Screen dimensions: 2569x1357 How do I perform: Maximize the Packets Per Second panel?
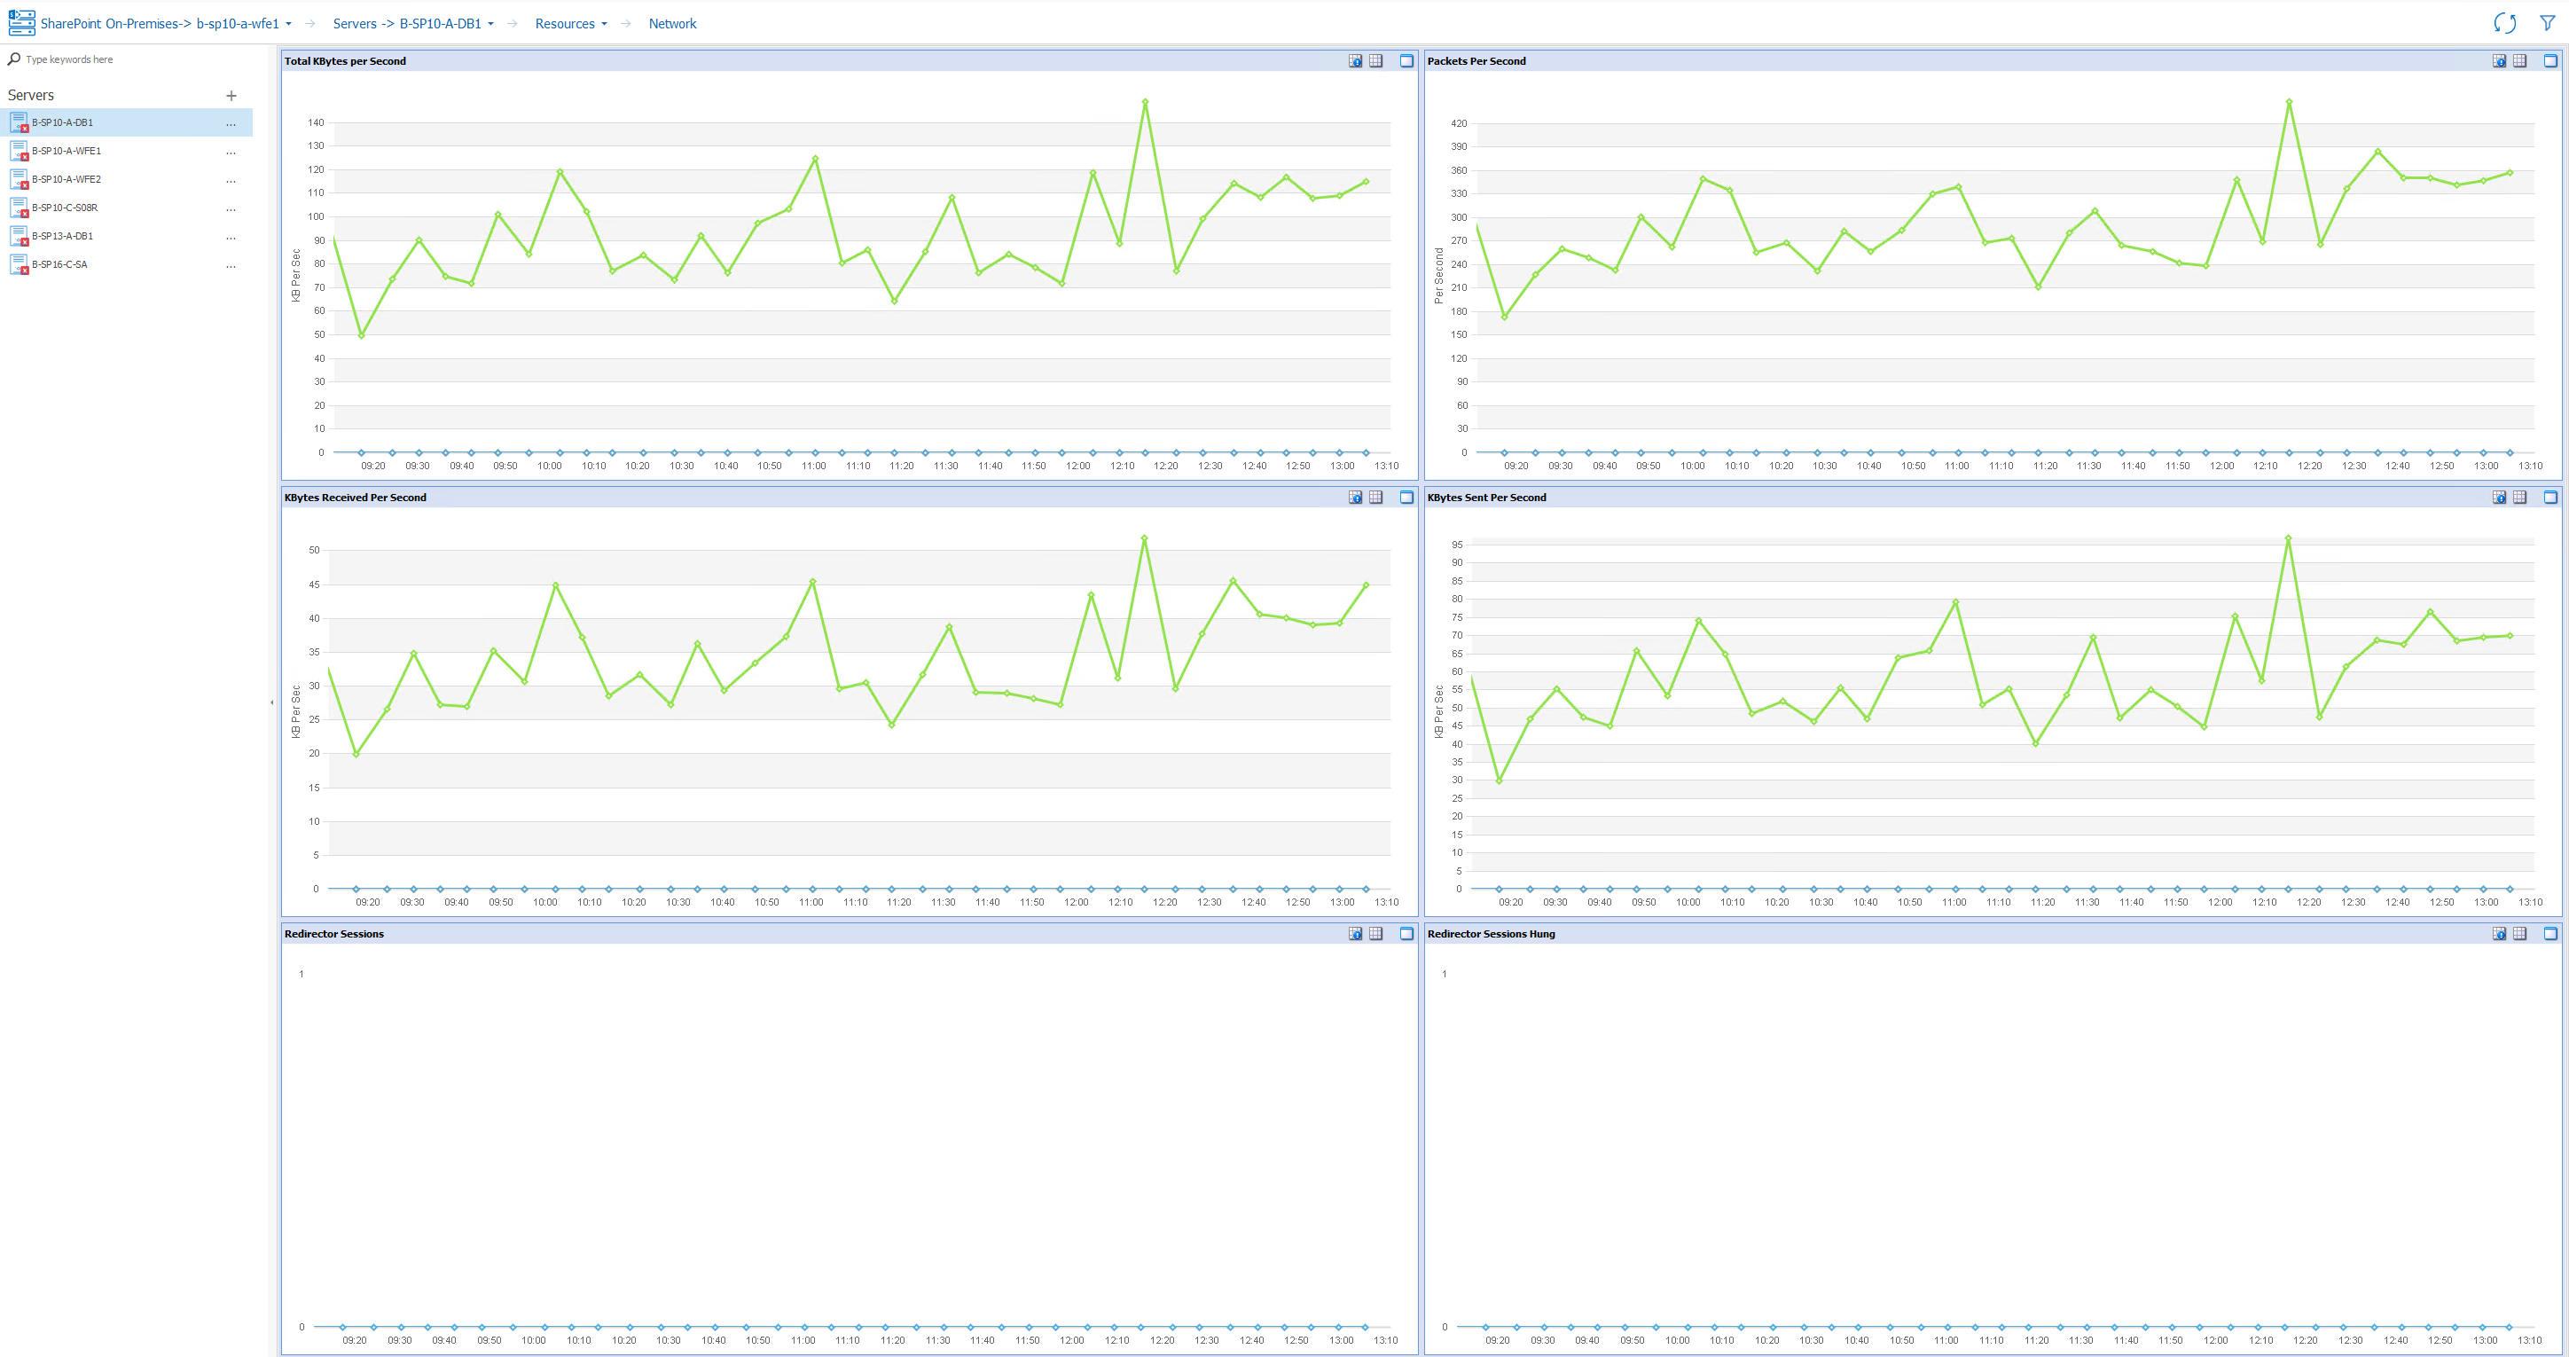[2550, 61]
